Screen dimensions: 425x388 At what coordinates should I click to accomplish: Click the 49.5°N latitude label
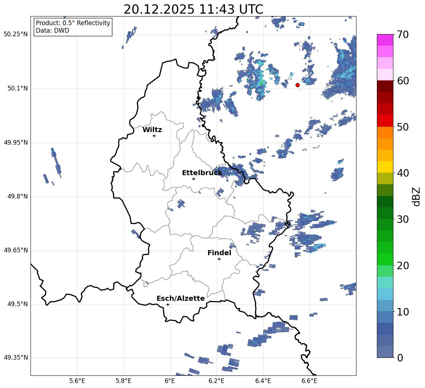tap(18, 304)
